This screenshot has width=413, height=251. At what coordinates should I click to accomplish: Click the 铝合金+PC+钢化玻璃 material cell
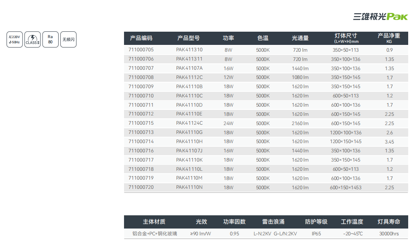155,233
